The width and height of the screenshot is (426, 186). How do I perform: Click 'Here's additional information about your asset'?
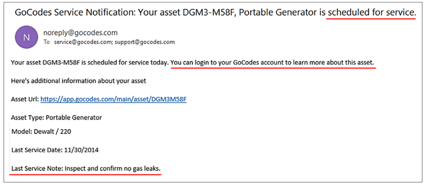click(79, 81)
